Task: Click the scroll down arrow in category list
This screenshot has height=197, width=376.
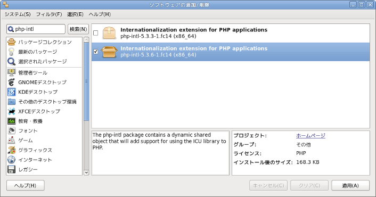Action: (x=86, y=173)
